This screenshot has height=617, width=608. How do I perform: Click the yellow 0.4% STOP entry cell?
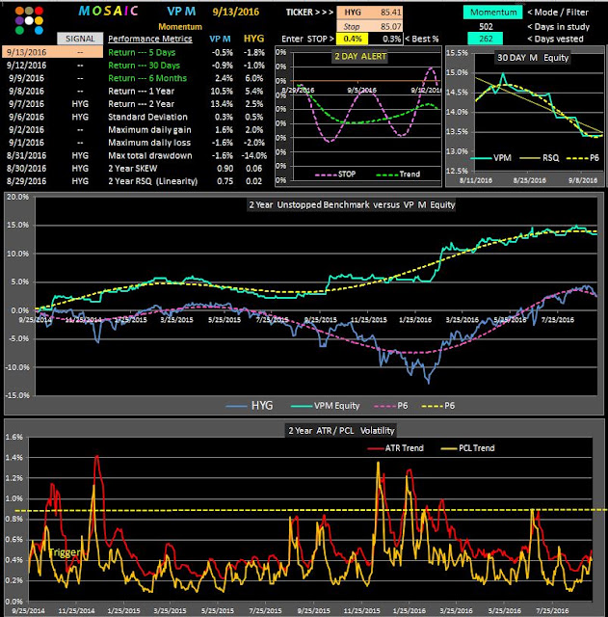pos(353,39)
